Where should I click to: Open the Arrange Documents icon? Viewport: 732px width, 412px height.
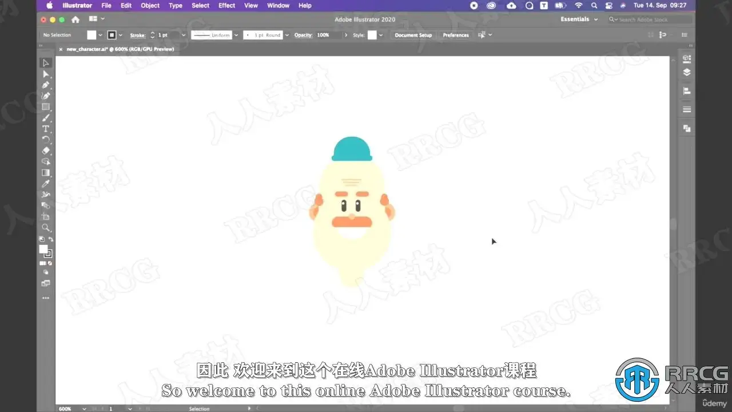[93, 19]
